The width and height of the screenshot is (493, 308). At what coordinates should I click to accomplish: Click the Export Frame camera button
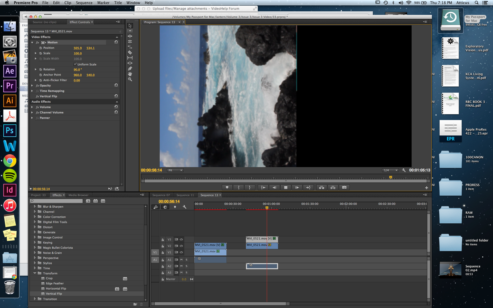click(344, 188)
